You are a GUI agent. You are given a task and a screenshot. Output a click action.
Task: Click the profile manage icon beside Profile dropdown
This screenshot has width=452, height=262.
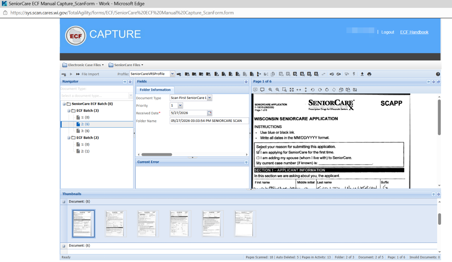(x=179, y=74)
